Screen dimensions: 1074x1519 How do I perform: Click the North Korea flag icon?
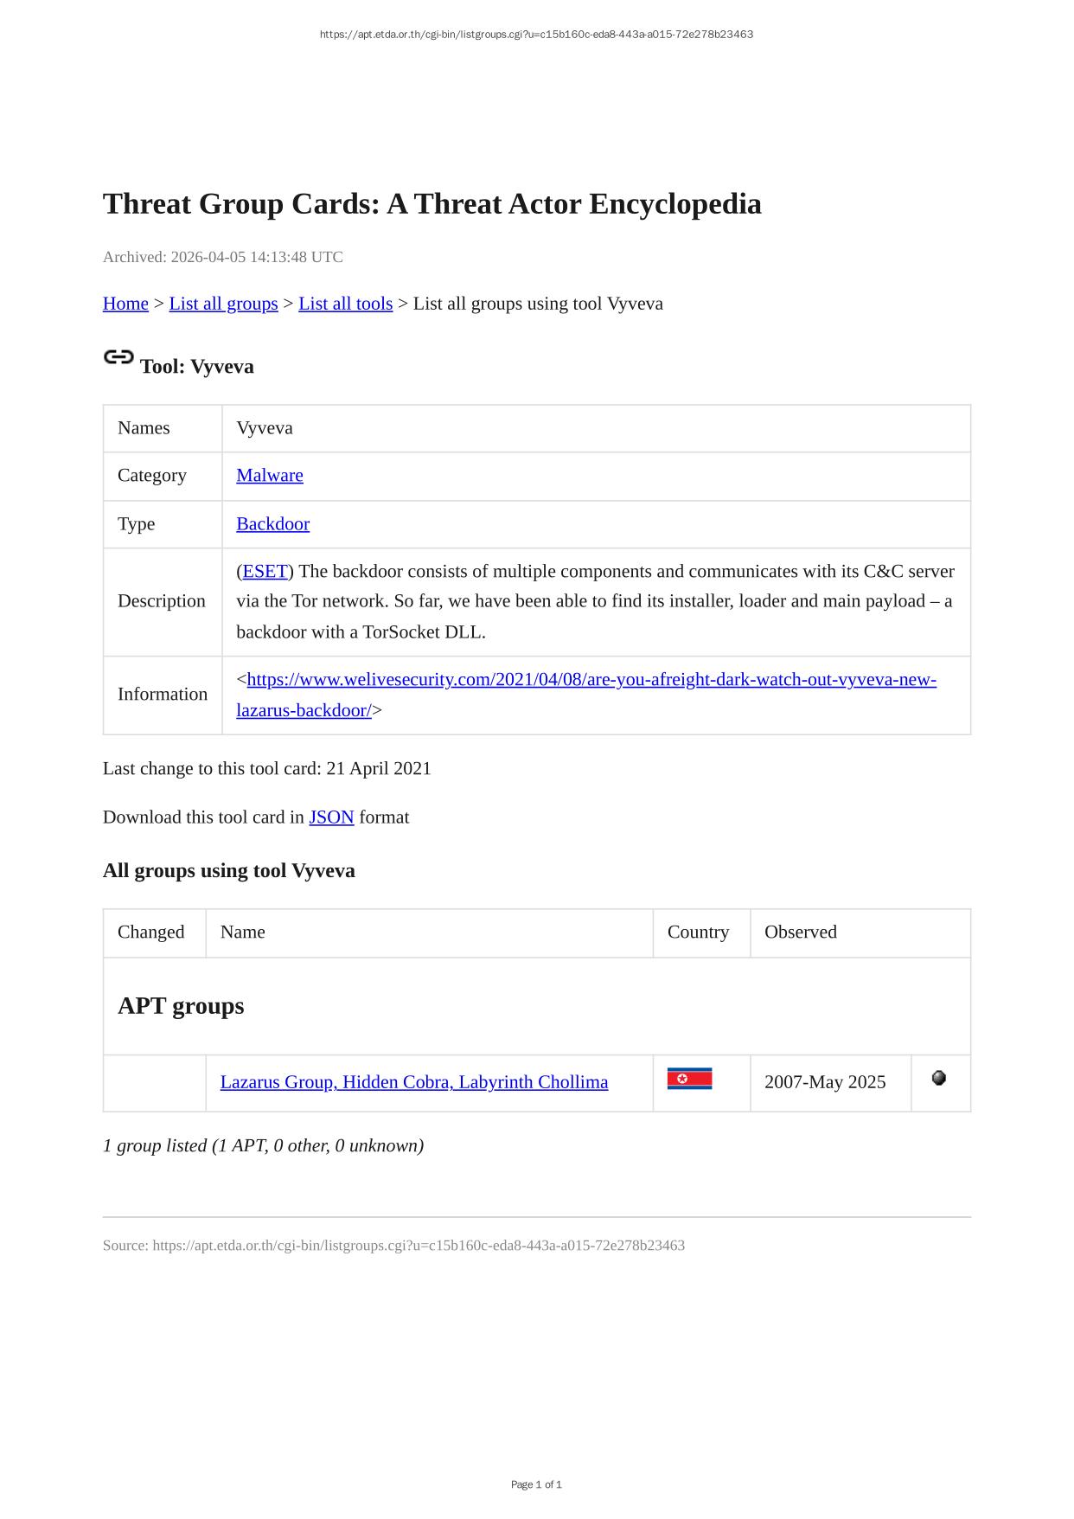[x=689, y=1079]
